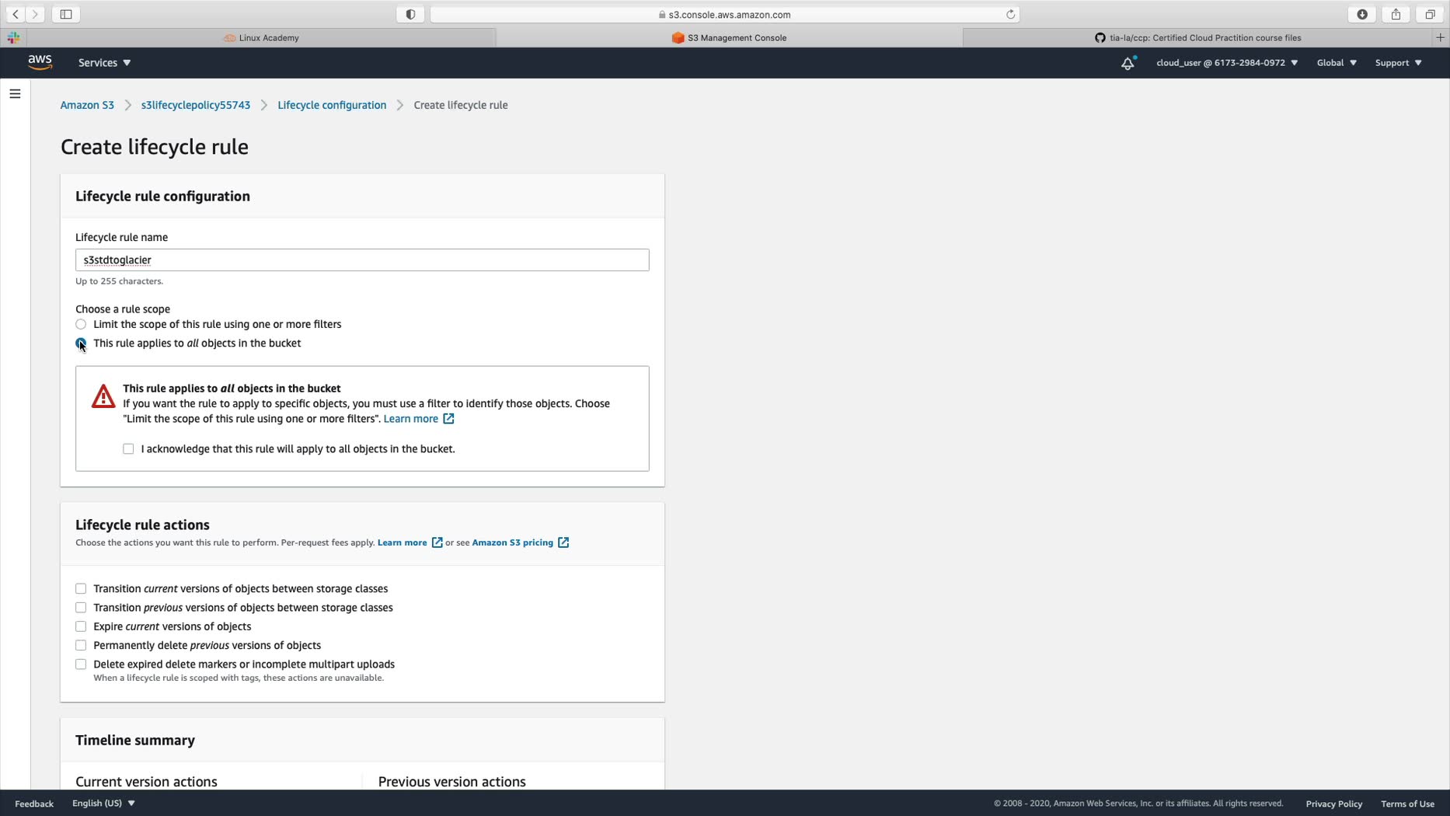
Task: Add a new browser tab
Action: click(1440, 37)
